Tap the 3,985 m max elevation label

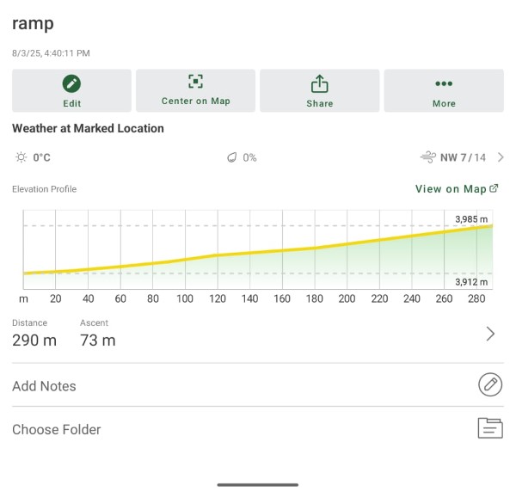(x=471, y=220)
